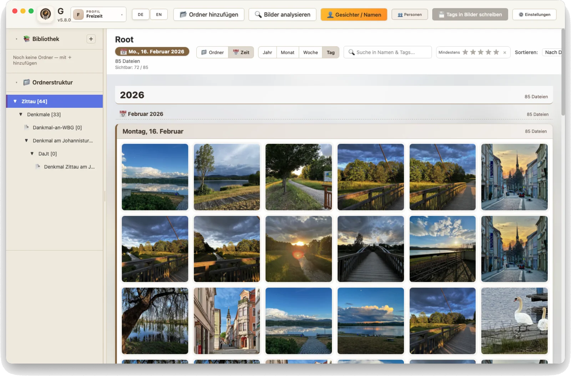
Task: Select the Tag time tab
Action: (x=331, y=52)
